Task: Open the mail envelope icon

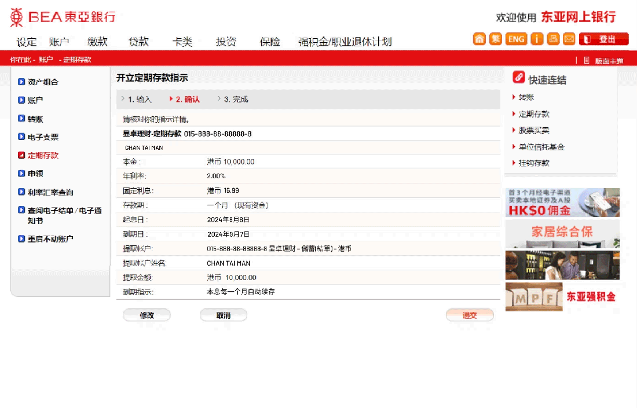Action: pyautogui.click(x=569, y=39)
